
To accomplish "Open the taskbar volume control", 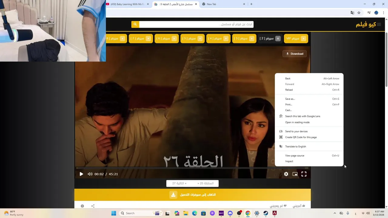I will tap(368, 213).
